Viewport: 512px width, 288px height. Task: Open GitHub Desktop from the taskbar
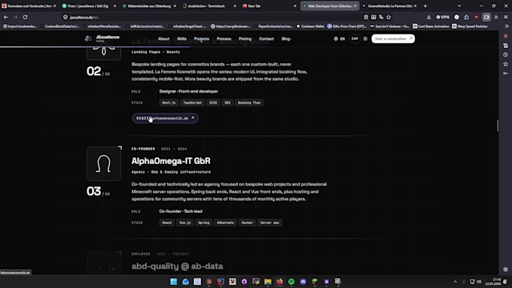coord(244,281)
